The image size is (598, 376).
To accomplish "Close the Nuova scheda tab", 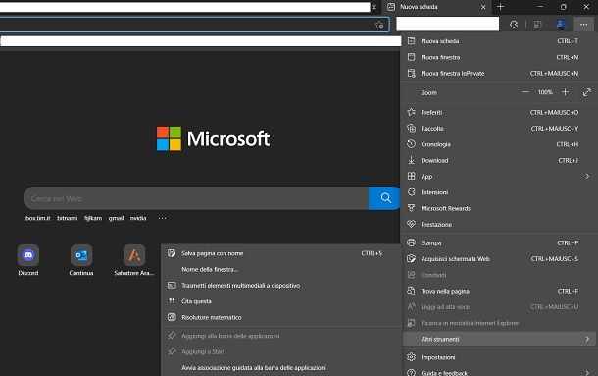I will [483, 7].
